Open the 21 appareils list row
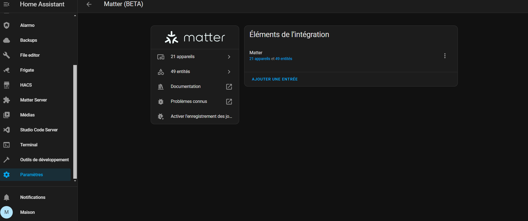528x221 pixels. coord(195,57)
